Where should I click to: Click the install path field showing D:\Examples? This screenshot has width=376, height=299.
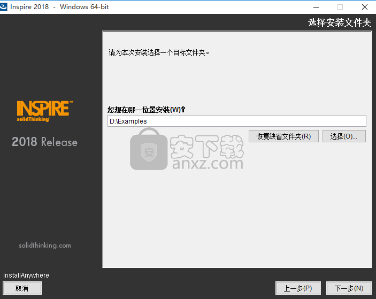coord(237,121)
